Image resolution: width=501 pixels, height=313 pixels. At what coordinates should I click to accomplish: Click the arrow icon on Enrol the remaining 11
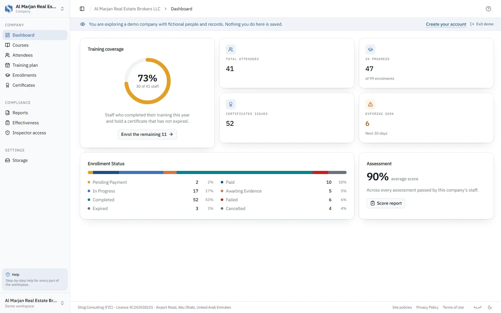click(171, 134)
